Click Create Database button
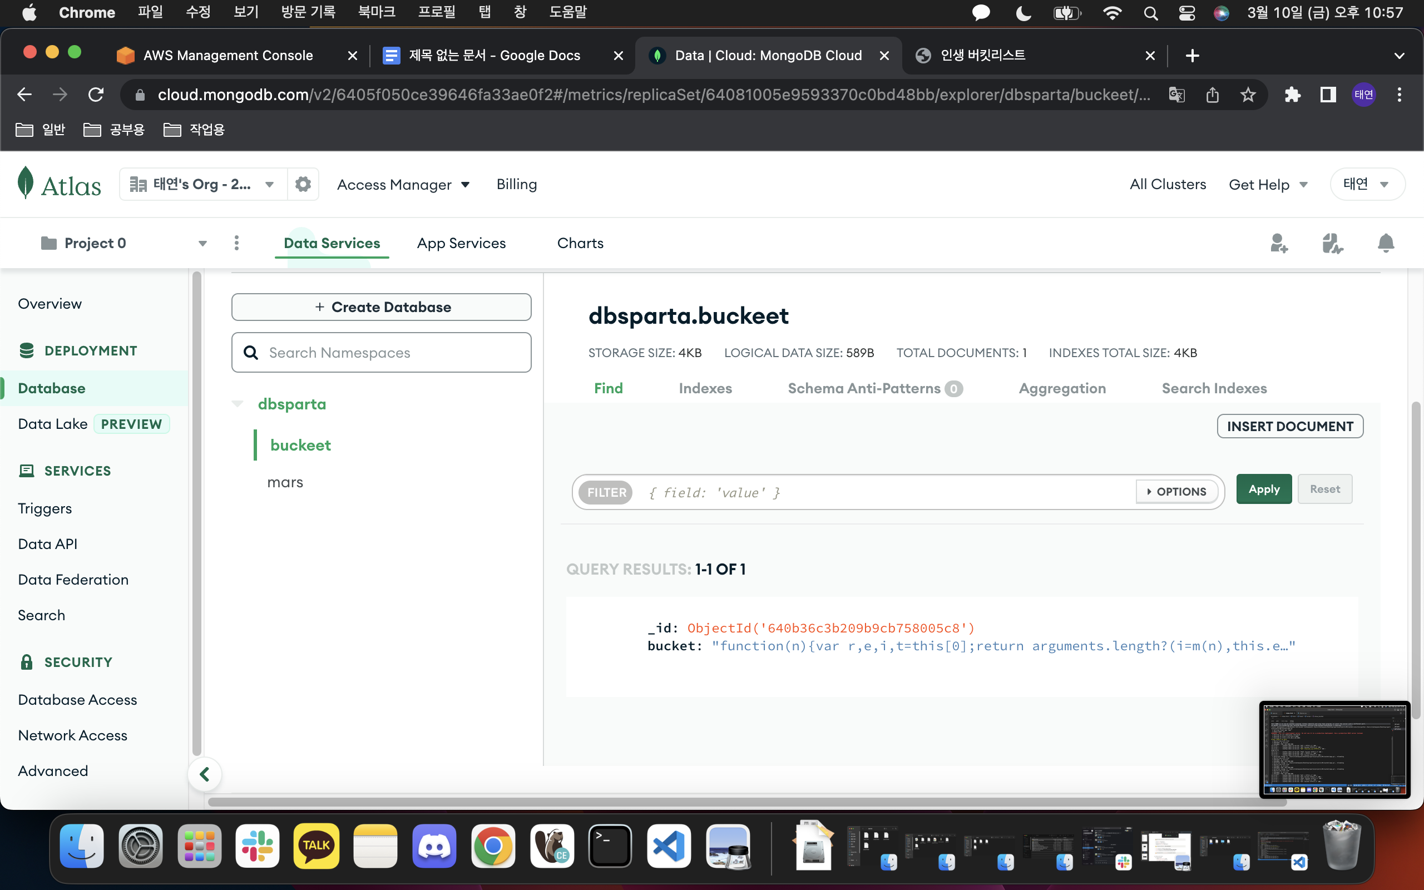Screen dimensions: 1424x890 tap(381, 306)
